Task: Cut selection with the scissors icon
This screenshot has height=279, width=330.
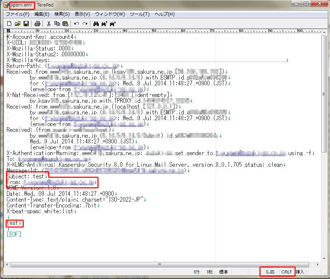Action: 49,24
